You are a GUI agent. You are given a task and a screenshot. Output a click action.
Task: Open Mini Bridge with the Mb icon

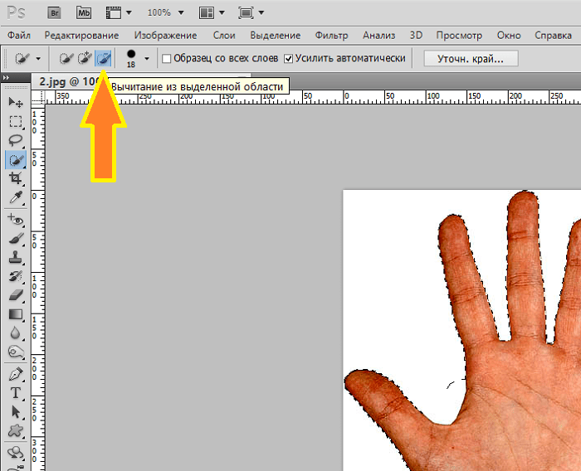[84, 13]
